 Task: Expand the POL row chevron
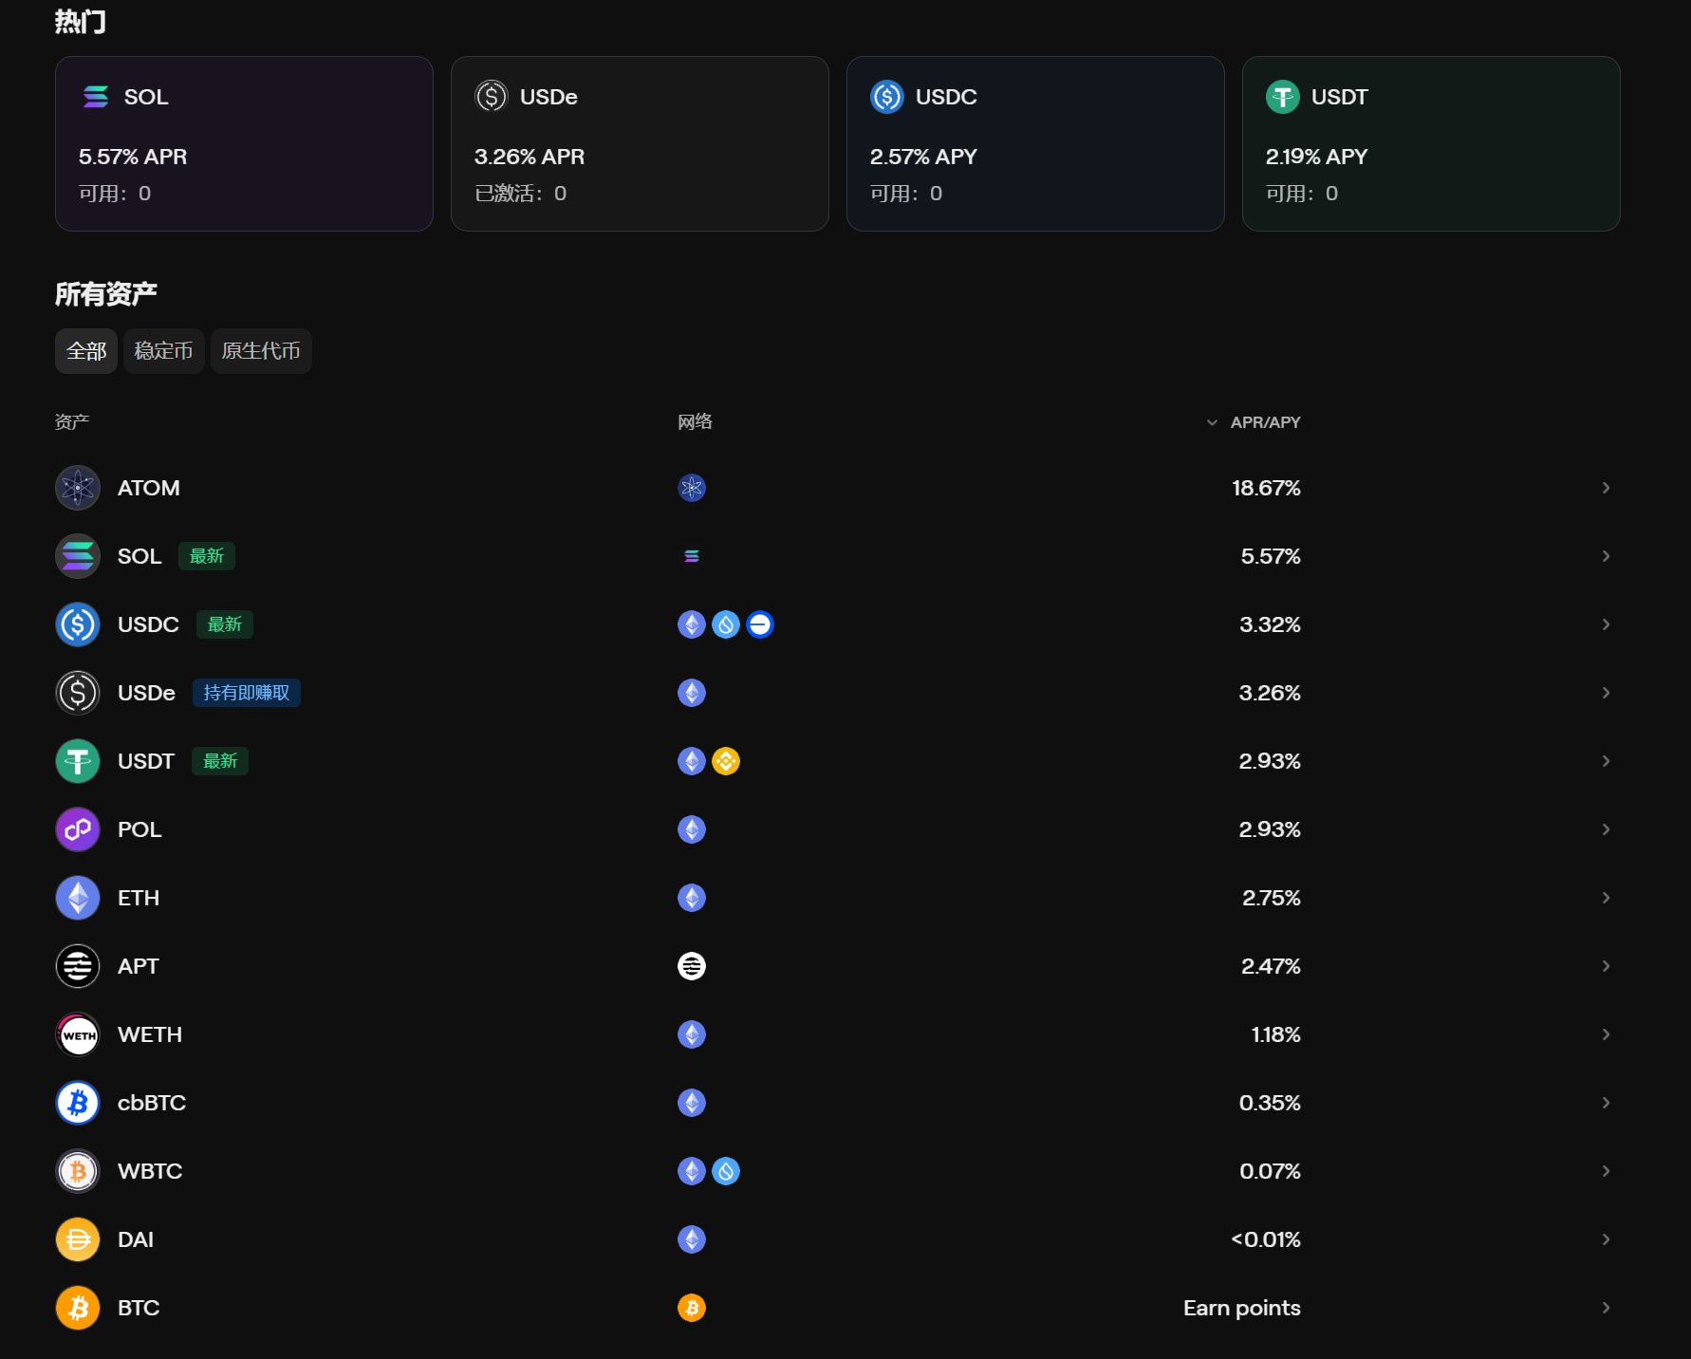click(x=1606, y=829)
